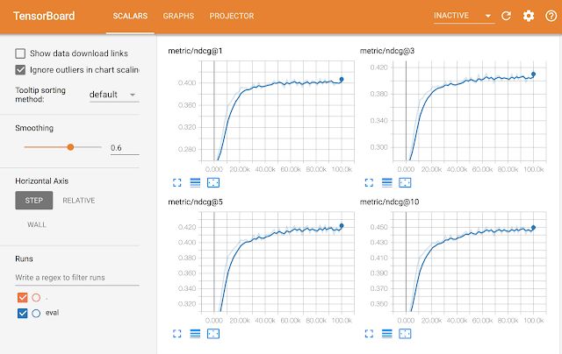Open the INACTIVE dashboards dropdown

(464, 16)
